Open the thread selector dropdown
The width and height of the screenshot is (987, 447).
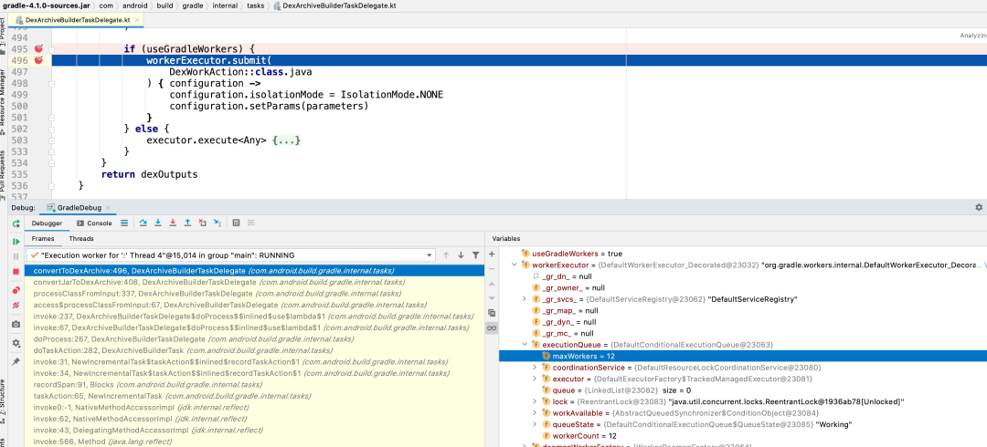pos(430,255)
